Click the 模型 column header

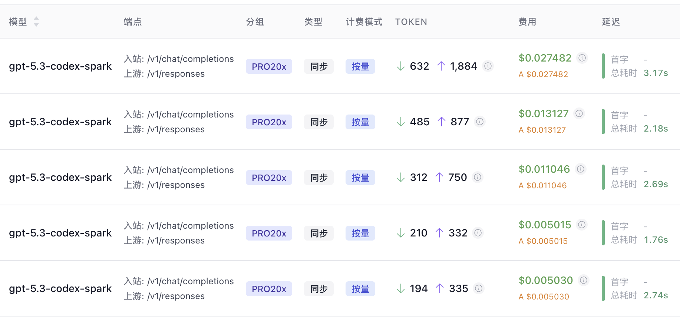tap(18, 22)
